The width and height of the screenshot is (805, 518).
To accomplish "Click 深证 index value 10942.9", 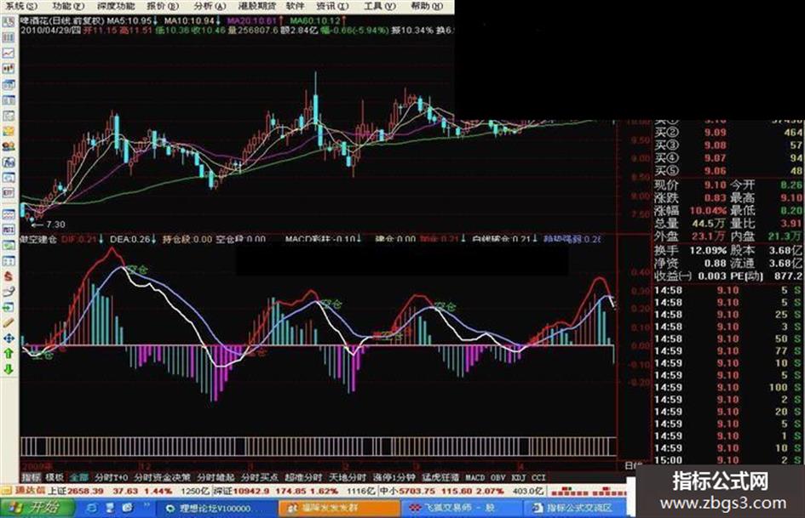I will (x=251, y=491).
